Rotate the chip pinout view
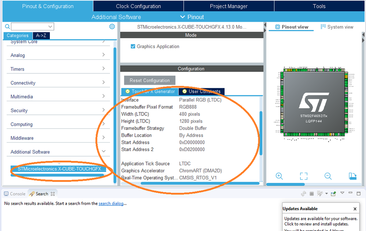 coord(352,176)
